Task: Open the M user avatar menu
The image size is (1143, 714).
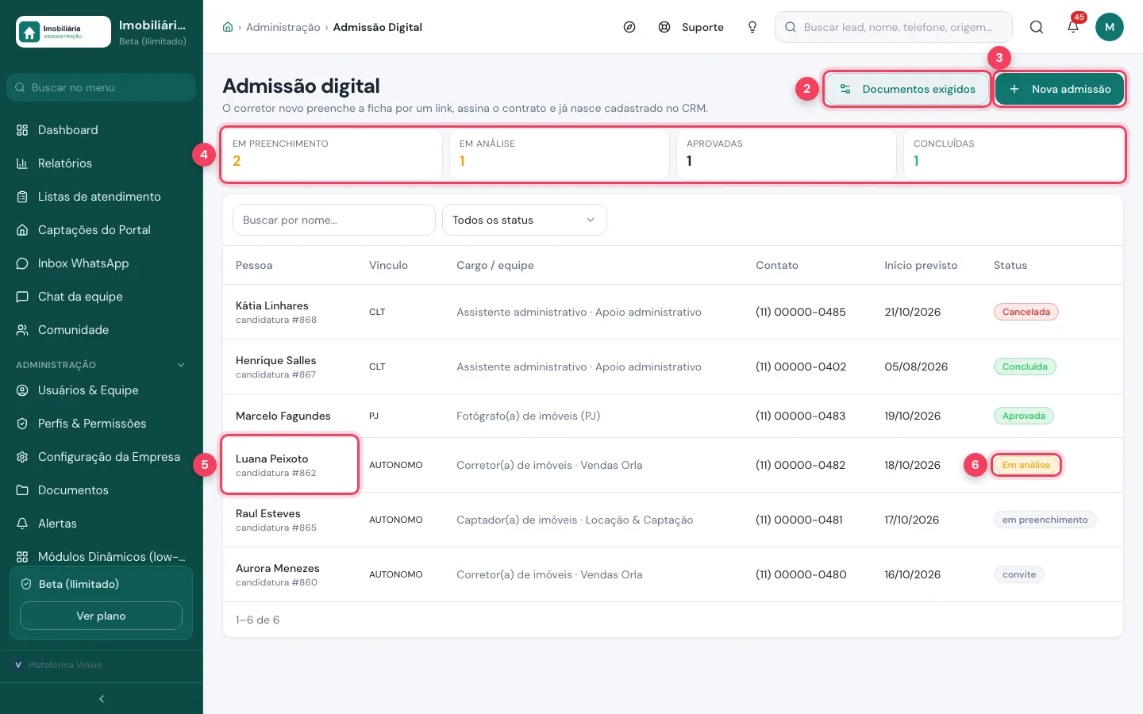Action: (x=1110, y=27)
